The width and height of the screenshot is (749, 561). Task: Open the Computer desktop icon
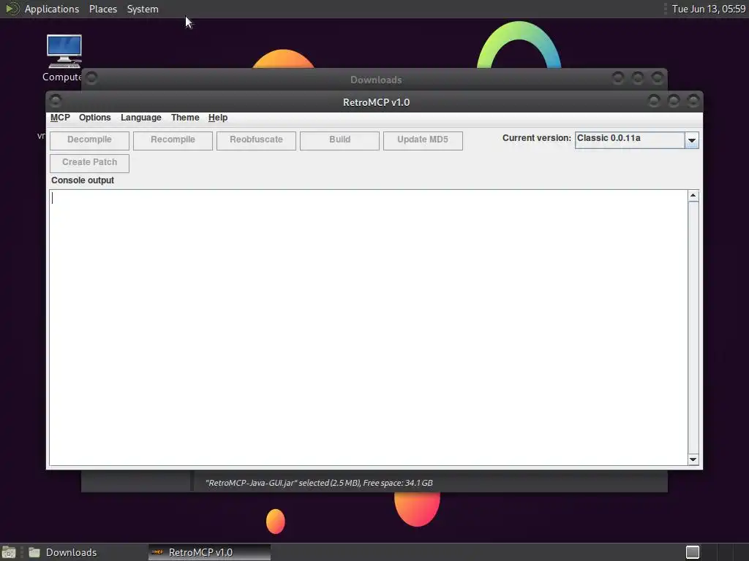(64, 57)
